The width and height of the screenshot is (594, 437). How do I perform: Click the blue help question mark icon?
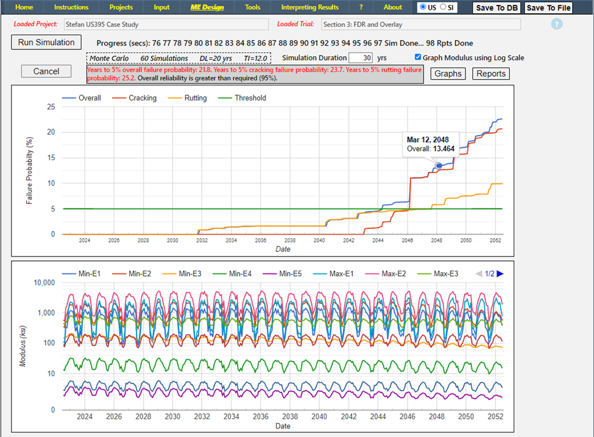click(x=557, y=24)
